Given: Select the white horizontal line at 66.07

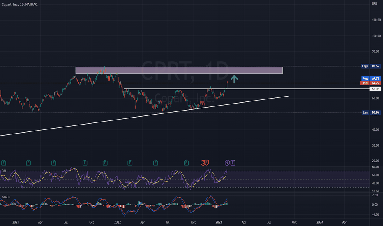Looking at the screenshot, I should click(x=247, y=89).
